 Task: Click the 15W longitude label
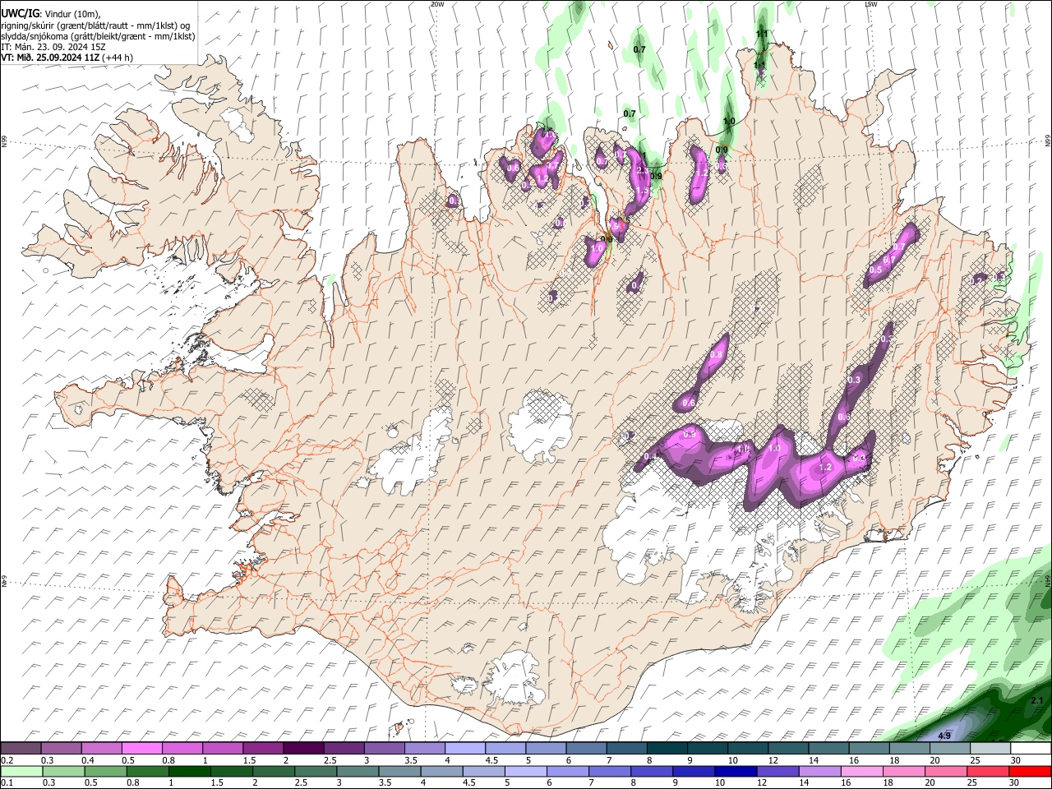pos(870,4)
